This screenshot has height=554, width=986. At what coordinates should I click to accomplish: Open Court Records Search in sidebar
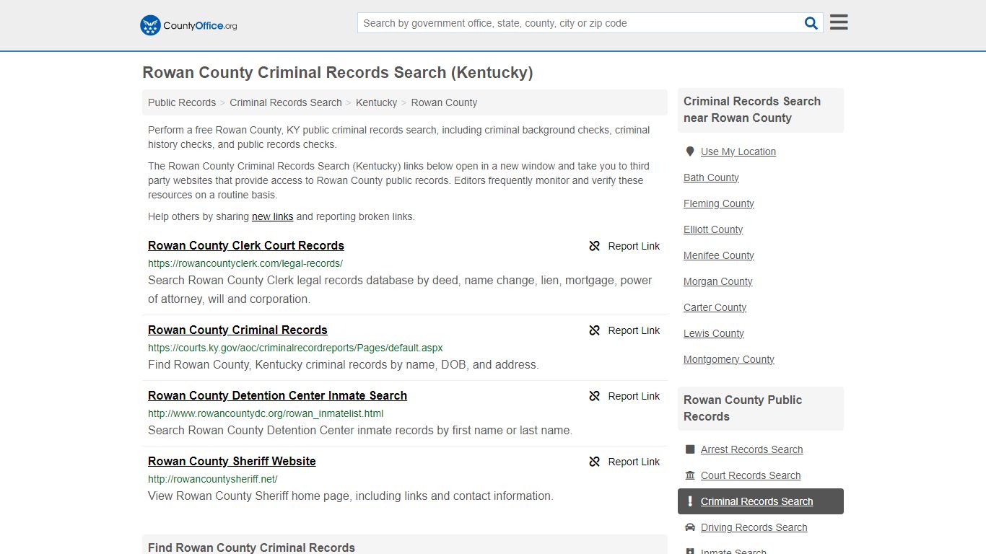click(751, 475)
